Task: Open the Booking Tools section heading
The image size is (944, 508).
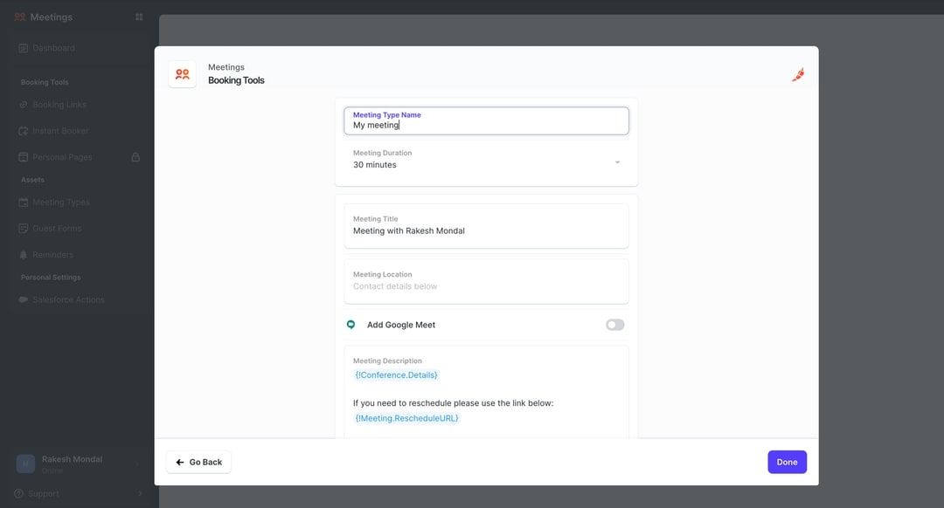Action: (x=44, y=81)
